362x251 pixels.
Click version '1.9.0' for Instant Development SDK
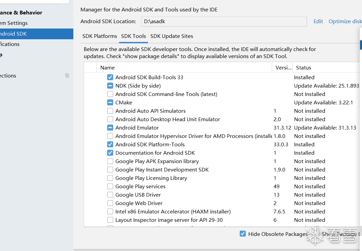click(279, 170)
